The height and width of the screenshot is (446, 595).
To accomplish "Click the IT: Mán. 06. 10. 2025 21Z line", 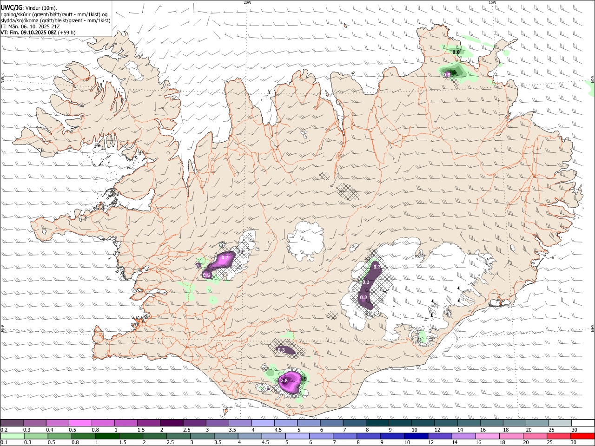I will pyautogui.click(x=30, y=26).
